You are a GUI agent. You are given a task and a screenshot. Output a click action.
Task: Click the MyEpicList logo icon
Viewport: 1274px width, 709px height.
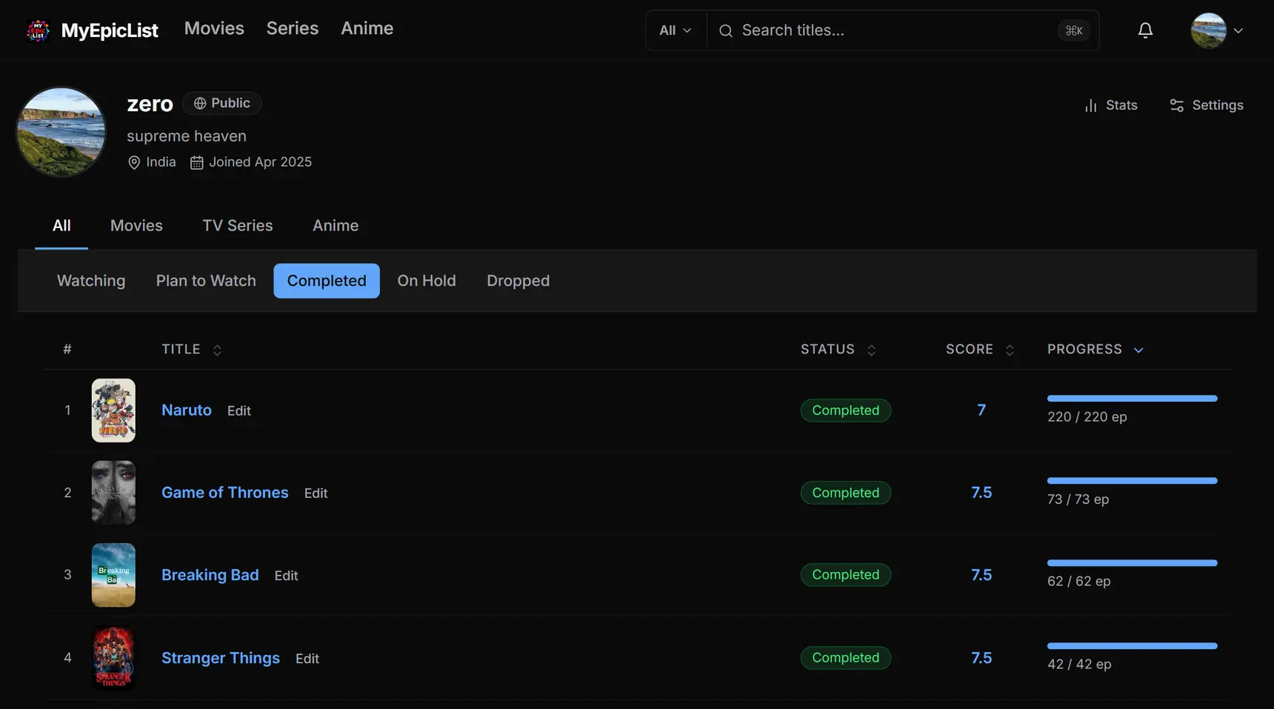pyautogui.click(x=38, y=30)
